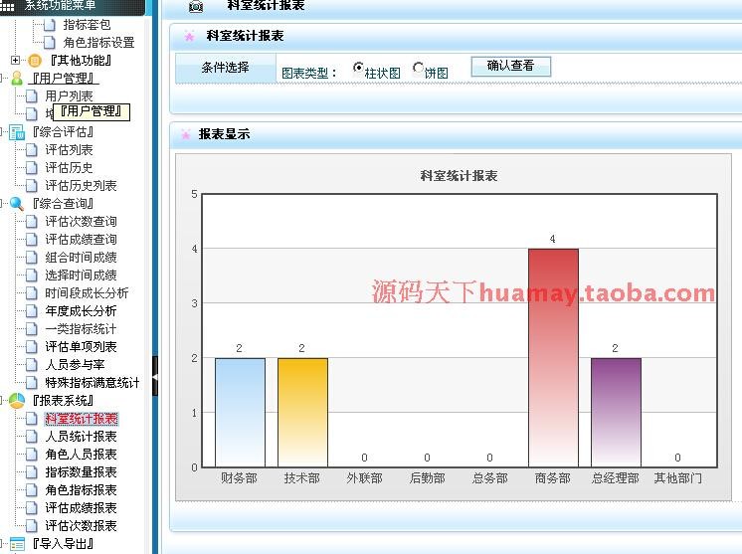The height and width of the screenshot is (554, 742).
Task: Click the page icon next to 年度成长分析
Action: (x=32, y=311)
